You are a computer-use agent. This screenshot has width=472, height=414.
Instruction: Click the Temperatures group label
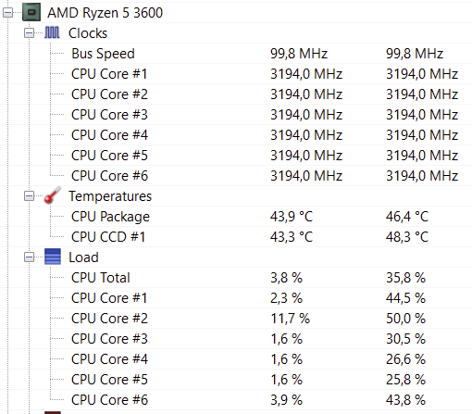coord(110,196)
